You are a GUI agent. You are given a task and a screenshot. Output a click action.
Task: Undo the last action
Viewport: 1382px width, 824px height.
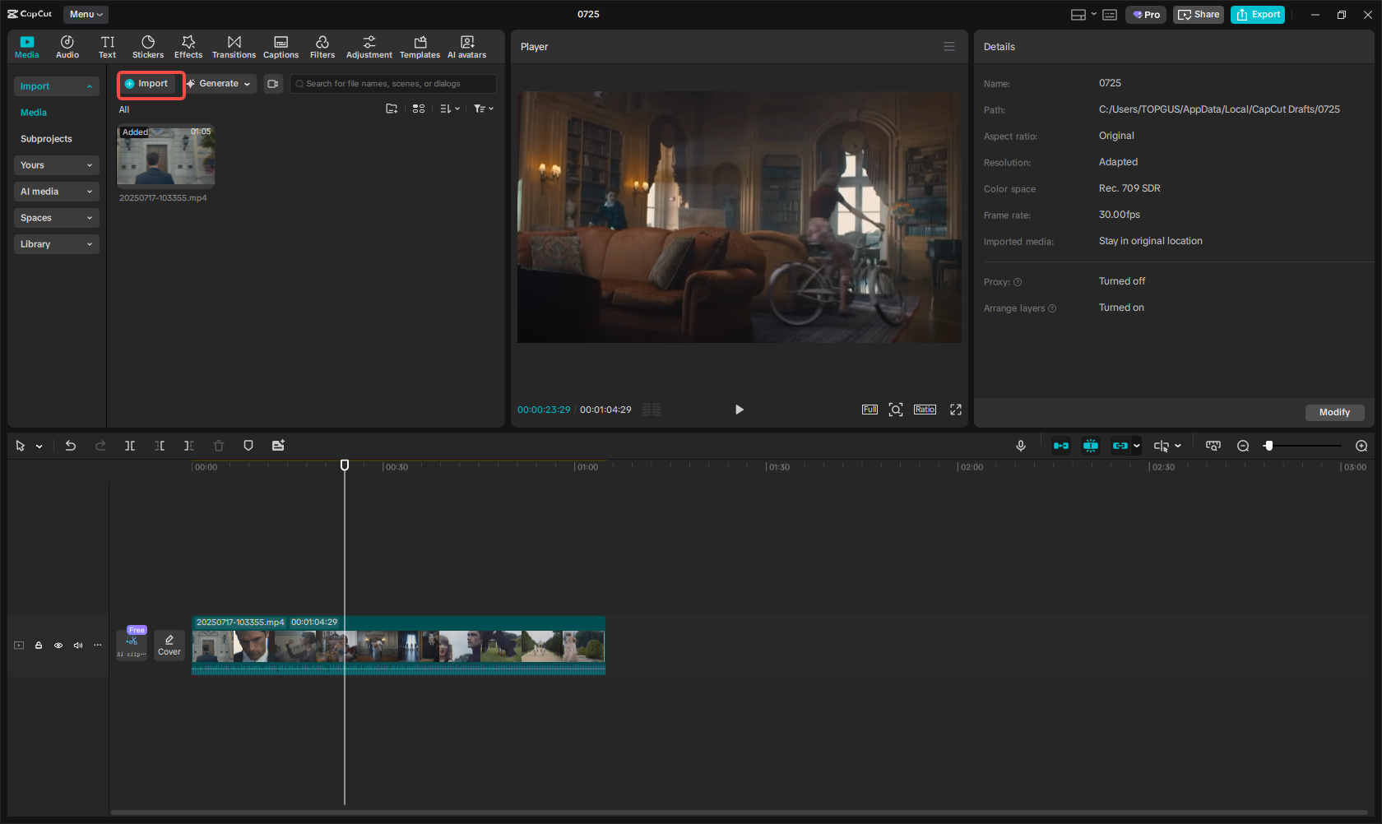click(x=71, y=445)
